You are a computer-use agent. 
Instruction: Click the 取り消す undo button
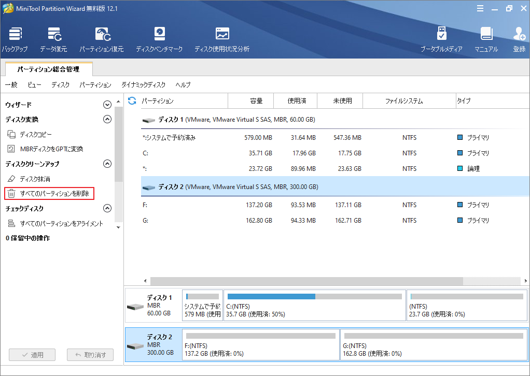click(x=90, y=355)
